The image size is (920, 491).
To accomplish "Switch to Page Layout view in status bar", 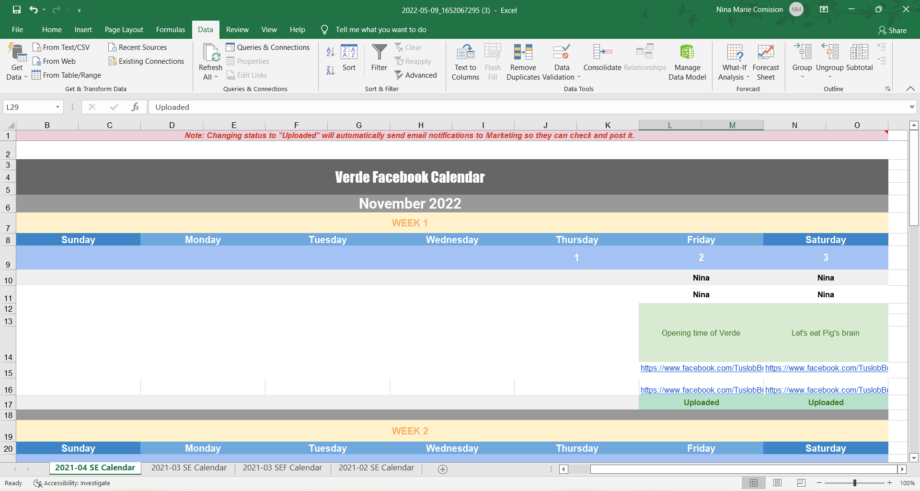I will click(x=777, y=483).
